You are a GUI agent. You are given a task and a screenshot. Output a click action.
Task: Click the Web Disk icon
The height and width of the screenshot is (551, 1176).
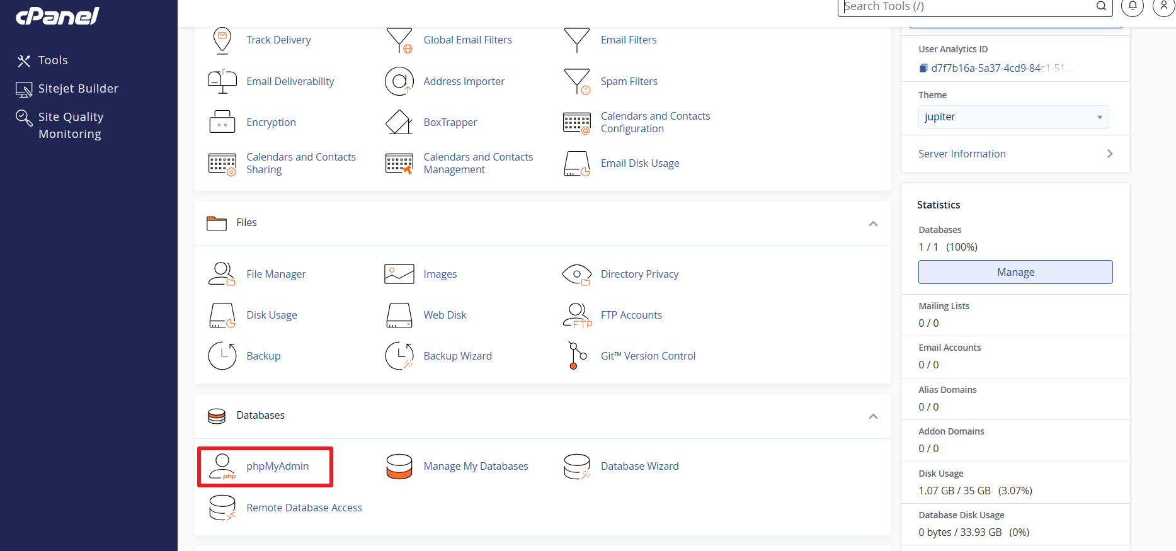coord(399,315)
